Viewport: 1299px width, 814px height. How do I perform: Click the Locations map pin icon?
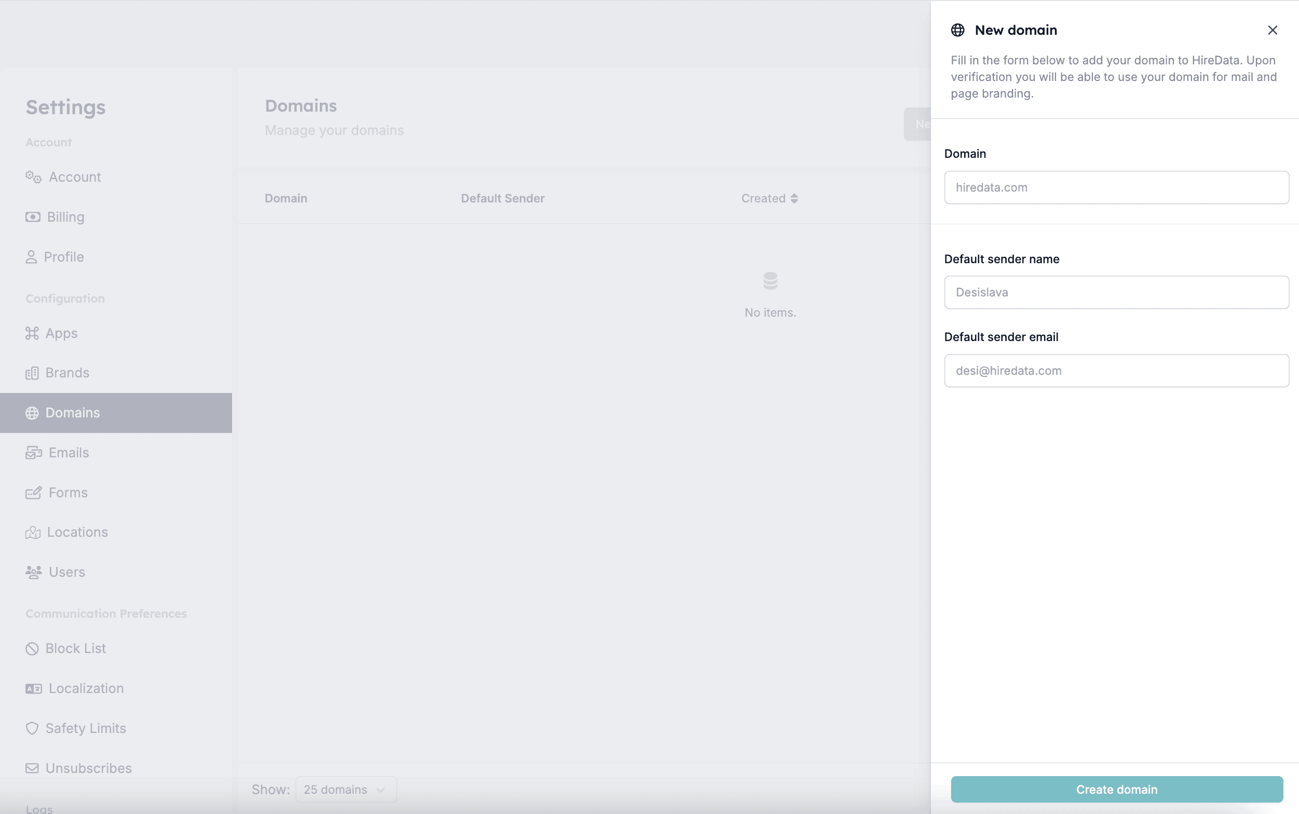click(x=33, y=533)
